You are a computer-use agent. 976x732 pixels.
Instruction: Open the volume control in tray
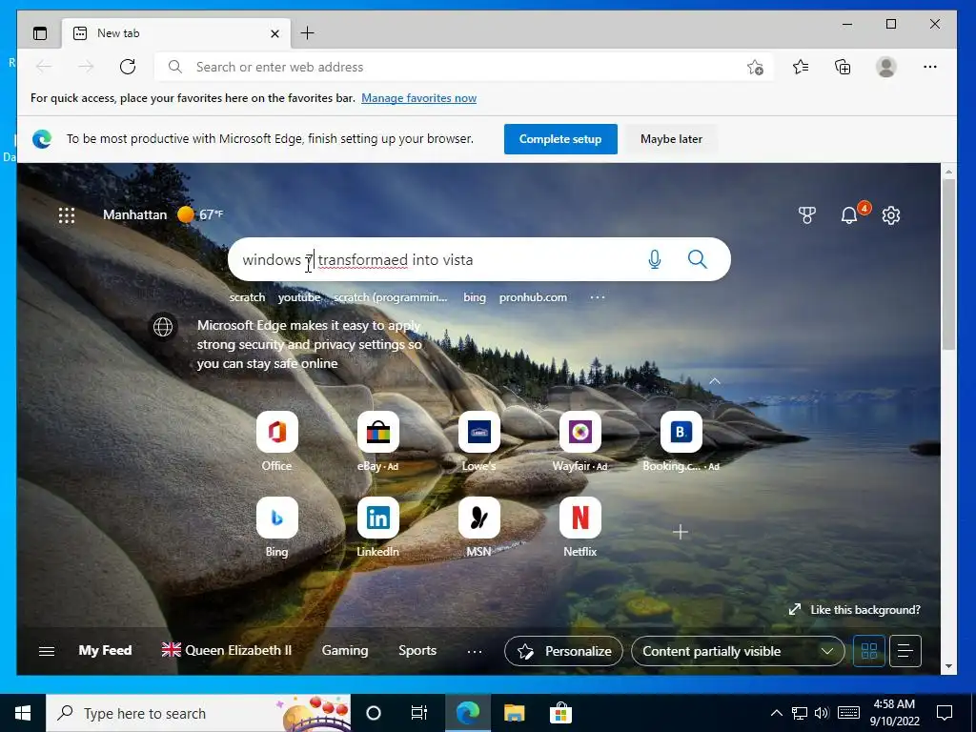click(x=822, y=713)
